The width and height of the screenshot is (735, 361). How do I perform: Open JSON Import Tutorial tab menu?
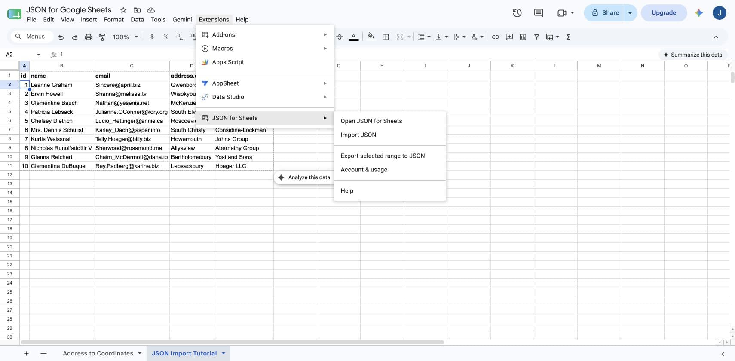pyautogui.click(x=224, y=353)
